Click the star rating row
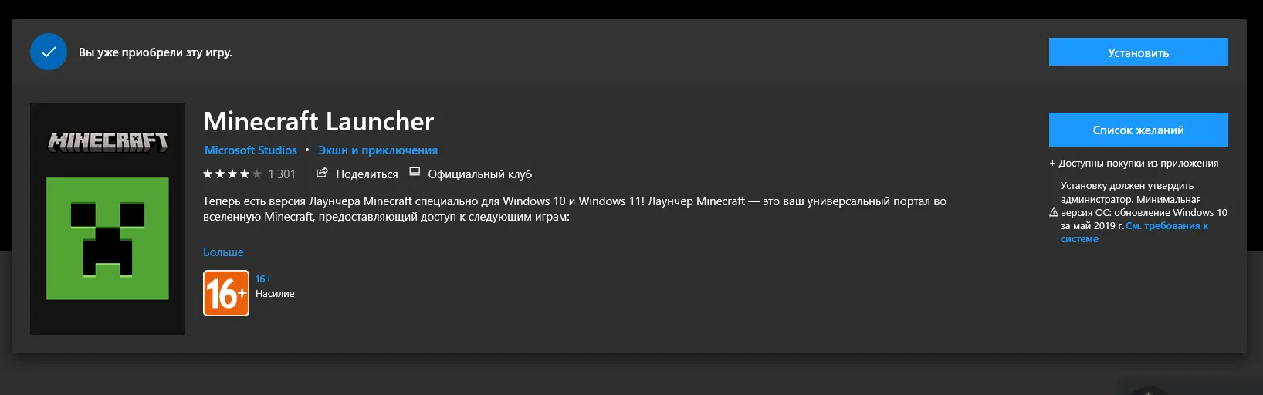 (x=232, y=174)
